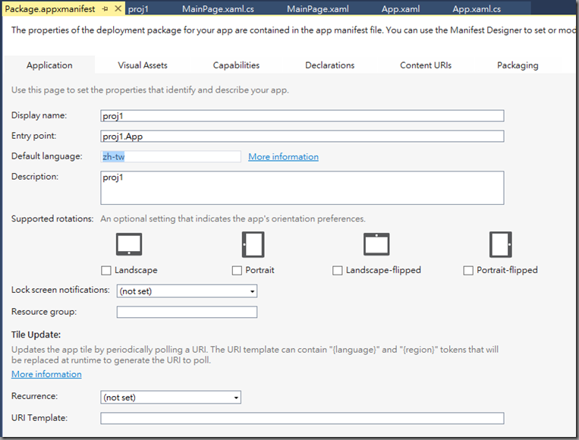The height and width of the screenshot is (440, 579).
Task: Open the App.xaml tab
Action: click(x=401, y=9)
